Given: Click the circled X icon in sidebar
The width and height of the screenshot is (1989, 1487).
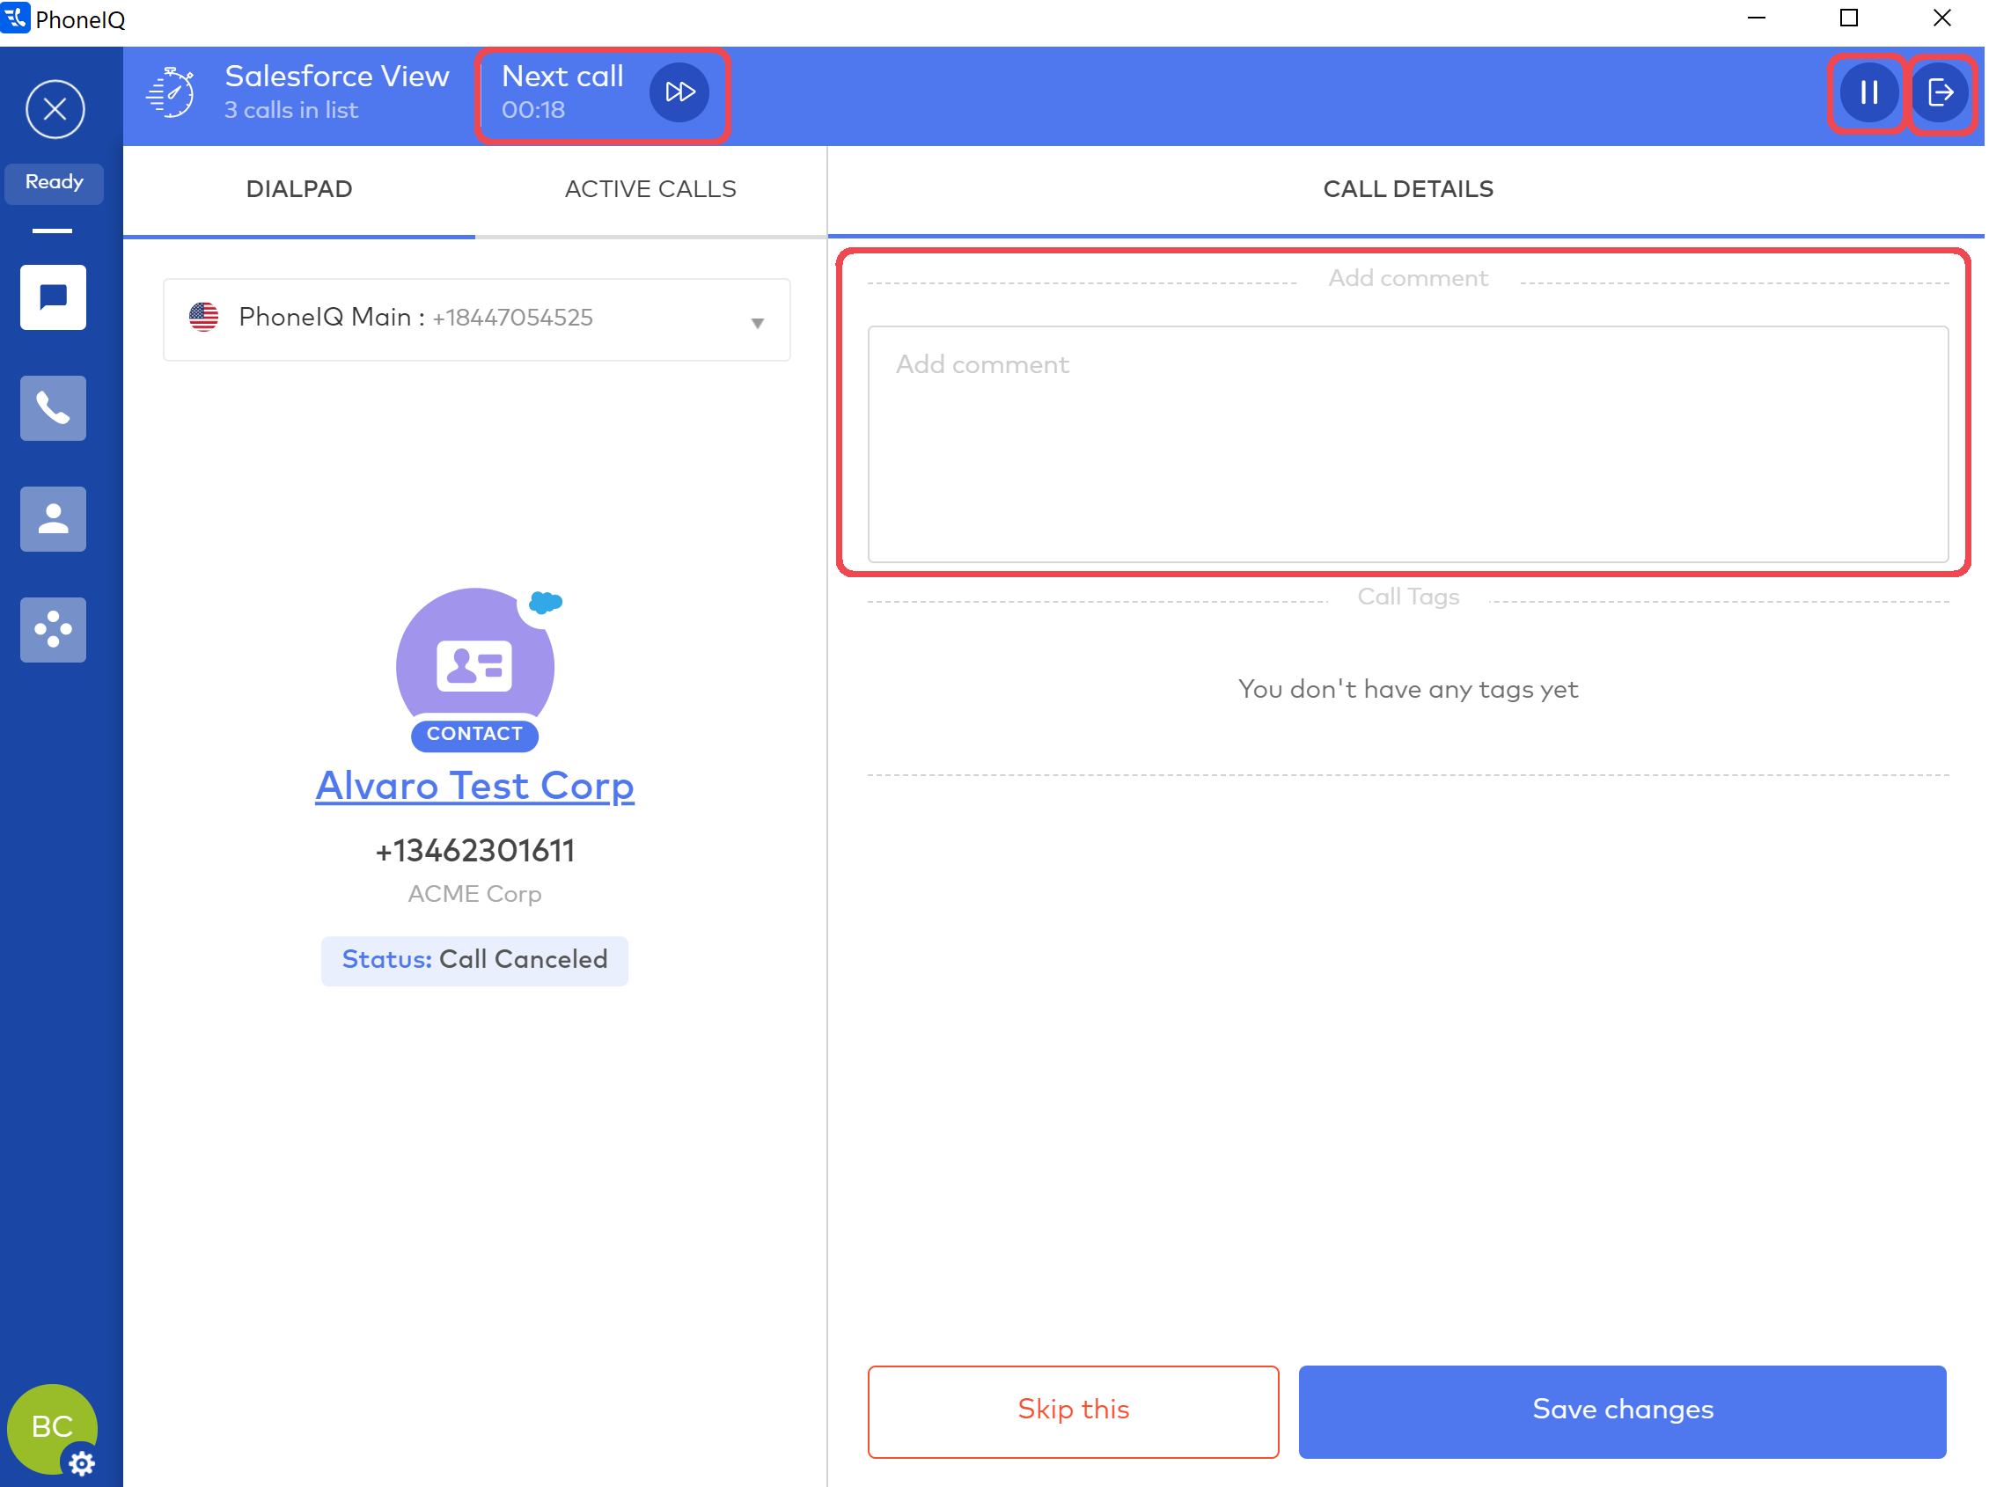Looking at the screenshot, I should click(55, 109).
